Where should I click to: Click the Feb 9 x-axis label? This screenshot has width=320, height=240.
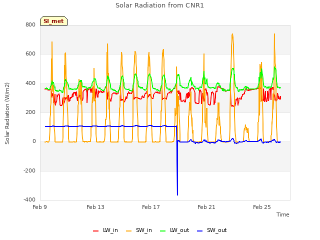coord(40,207)
